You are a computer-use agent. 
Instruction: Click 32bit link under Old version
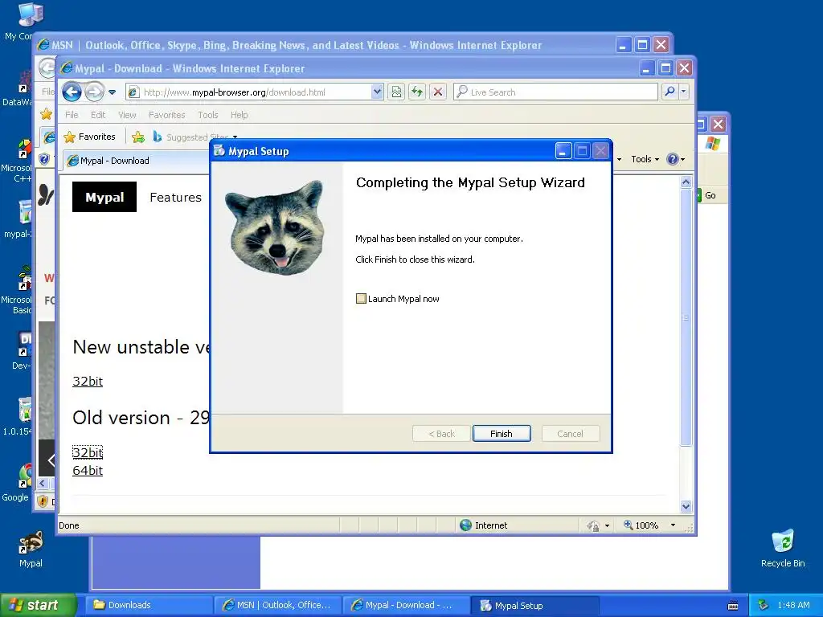tap(88, 452)
